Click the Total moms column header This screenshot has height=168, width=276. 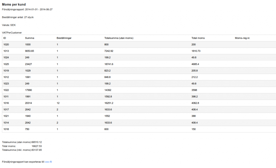[198, 38]
